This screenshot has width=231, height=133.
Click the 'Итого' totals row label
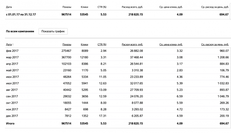coord(10,123)
